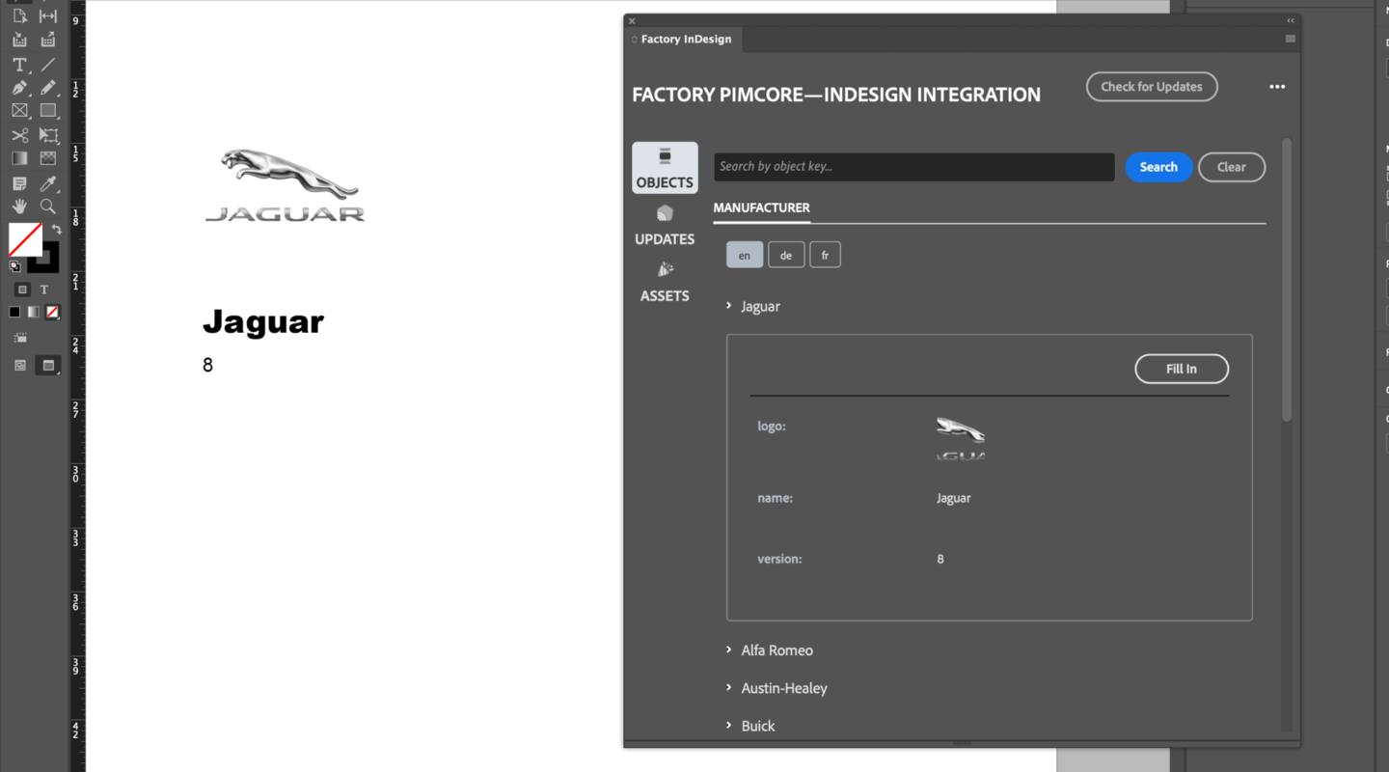
Task: Click the Fill In button
Action: click(1182, 369)
